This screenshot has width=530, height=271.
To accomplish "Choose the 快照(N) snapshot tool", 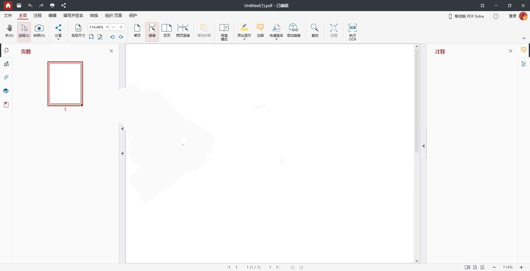I will pyautogui.click(x=39, y=31).
